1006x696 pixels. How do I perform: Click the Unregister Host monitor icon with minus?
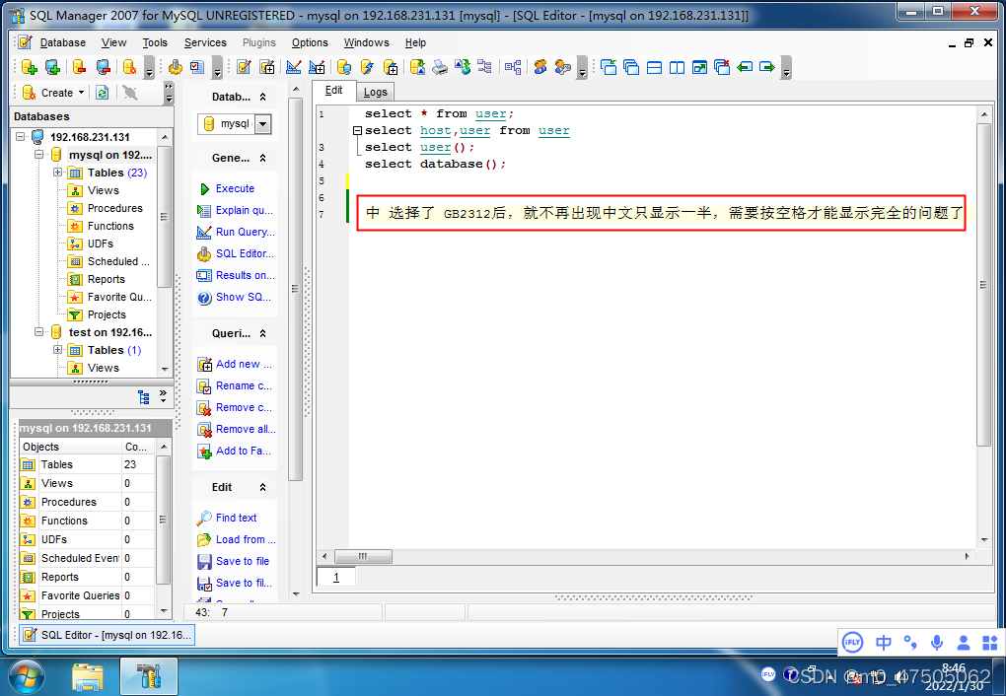pyautogui.click(x=103, y=67)
